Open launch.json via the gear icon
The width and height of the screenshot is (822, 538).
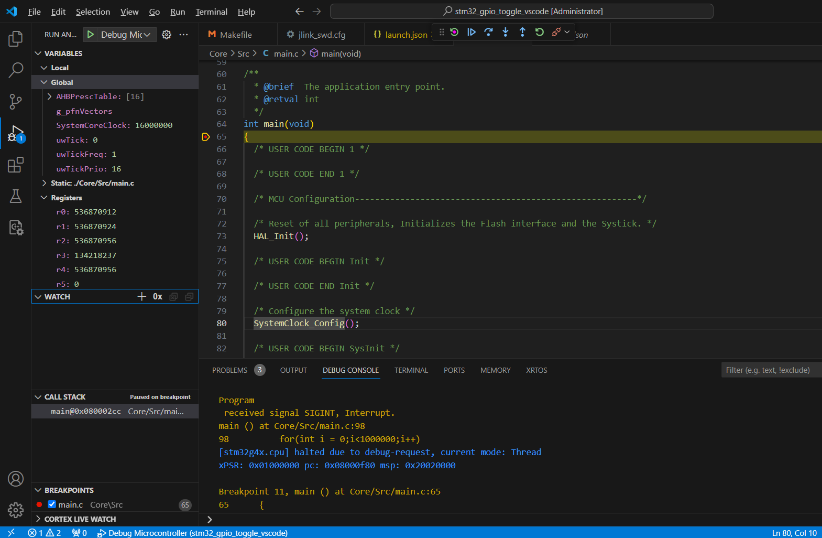click(167, 35)
